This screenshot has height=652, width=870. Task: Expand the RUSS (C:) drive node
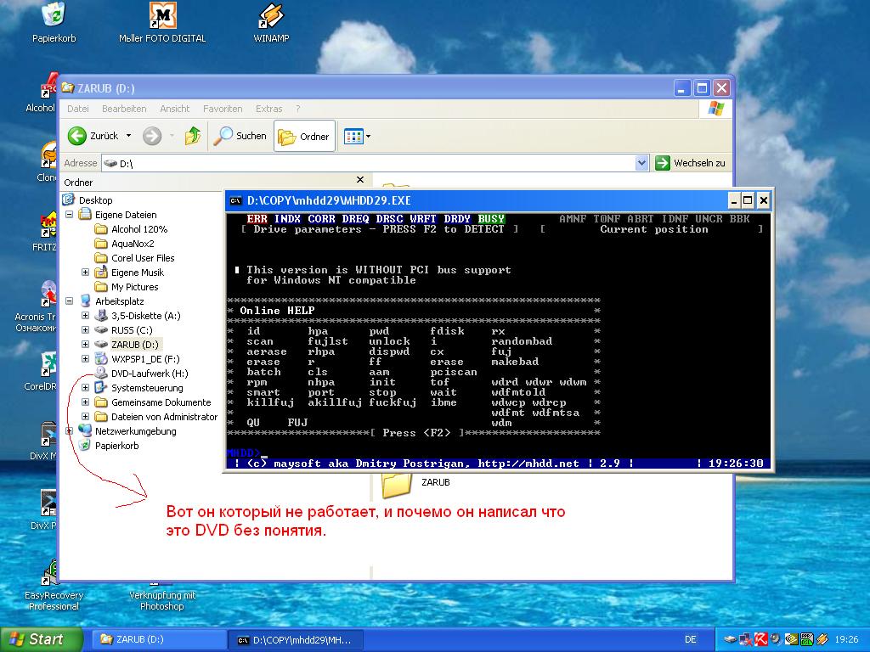[x=86, y=330]
